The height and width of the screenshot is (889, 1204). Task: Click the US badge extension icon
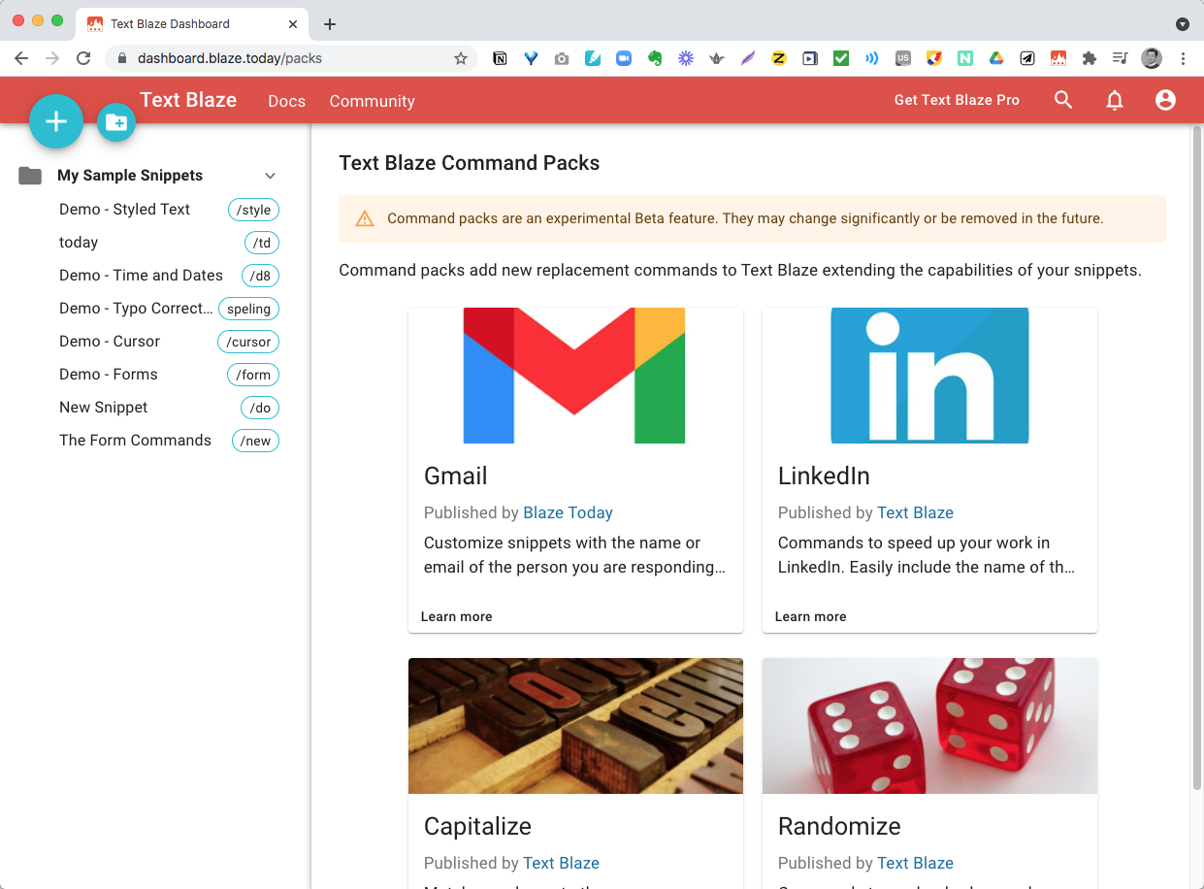(903, 58)
